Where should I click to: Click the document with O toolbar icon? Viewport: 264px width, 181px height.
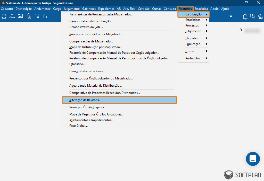tap(37, 16)
